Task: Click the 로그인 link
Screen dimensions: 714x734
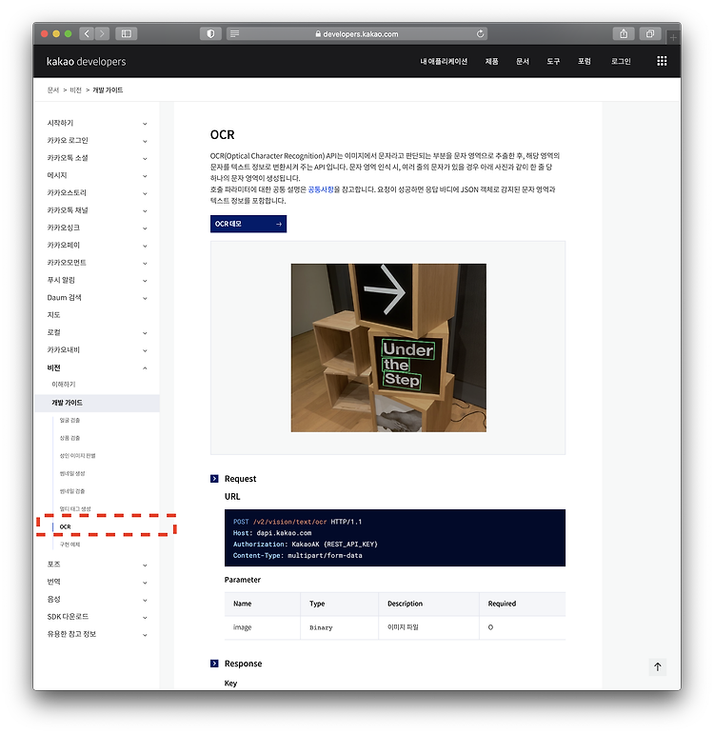Action: [621, 61]
